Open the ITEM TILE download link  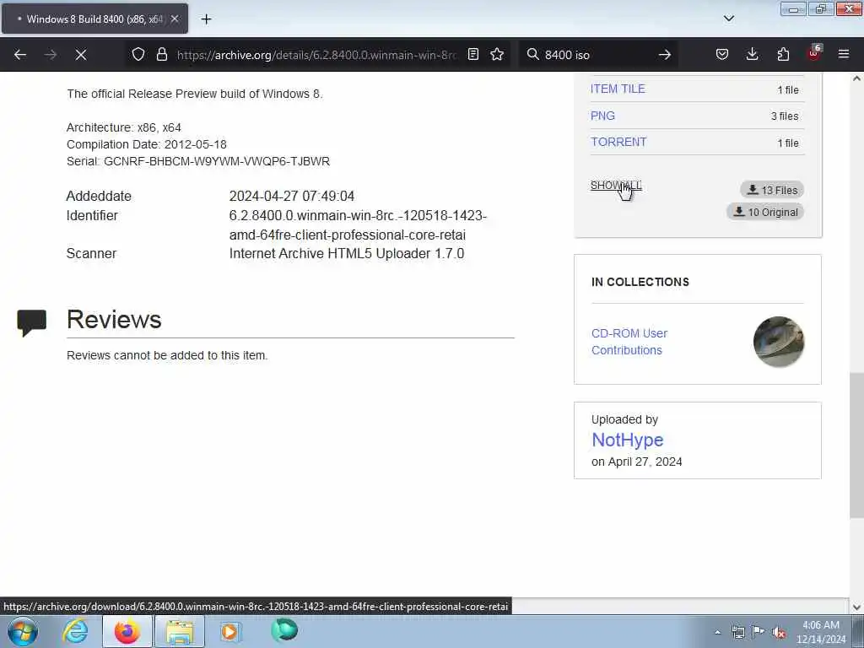pos(618,89)
